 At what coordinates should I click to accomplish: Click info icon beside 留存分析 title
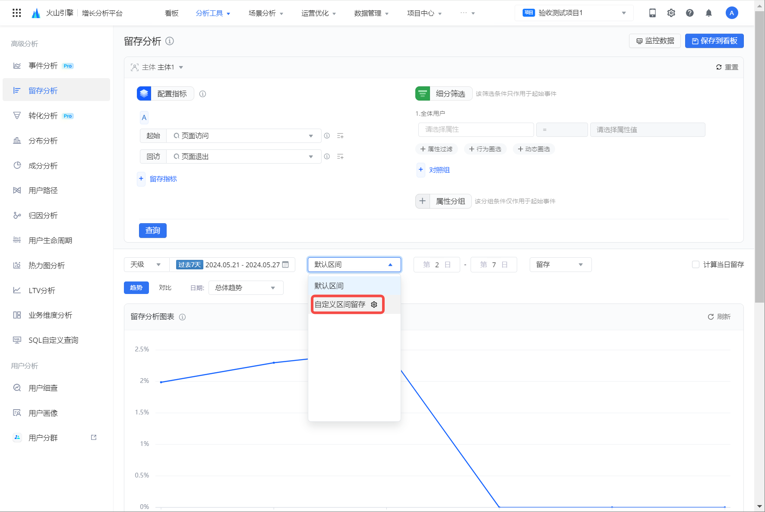pyautogui.click(x=170, y=41)
